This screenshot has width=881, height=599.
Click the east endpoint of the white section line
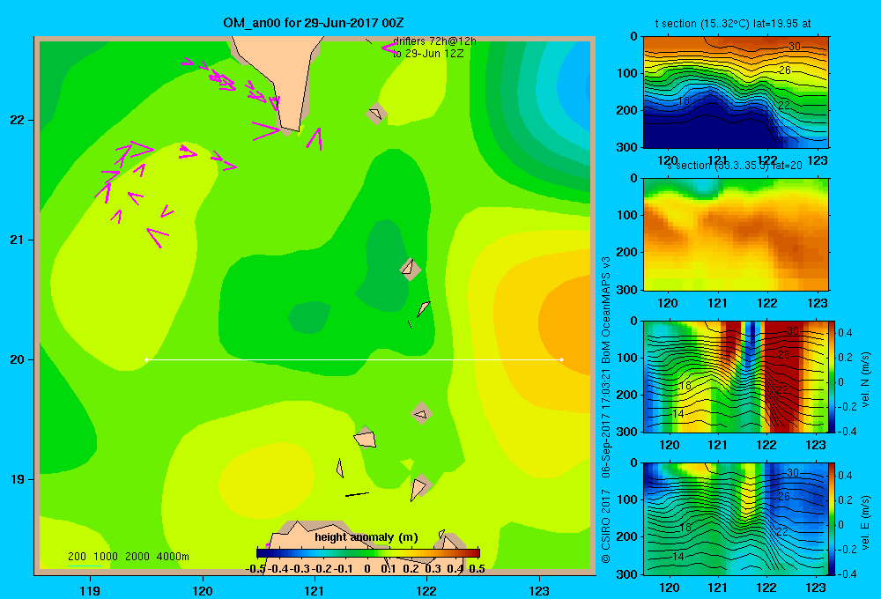coord(562,359)
